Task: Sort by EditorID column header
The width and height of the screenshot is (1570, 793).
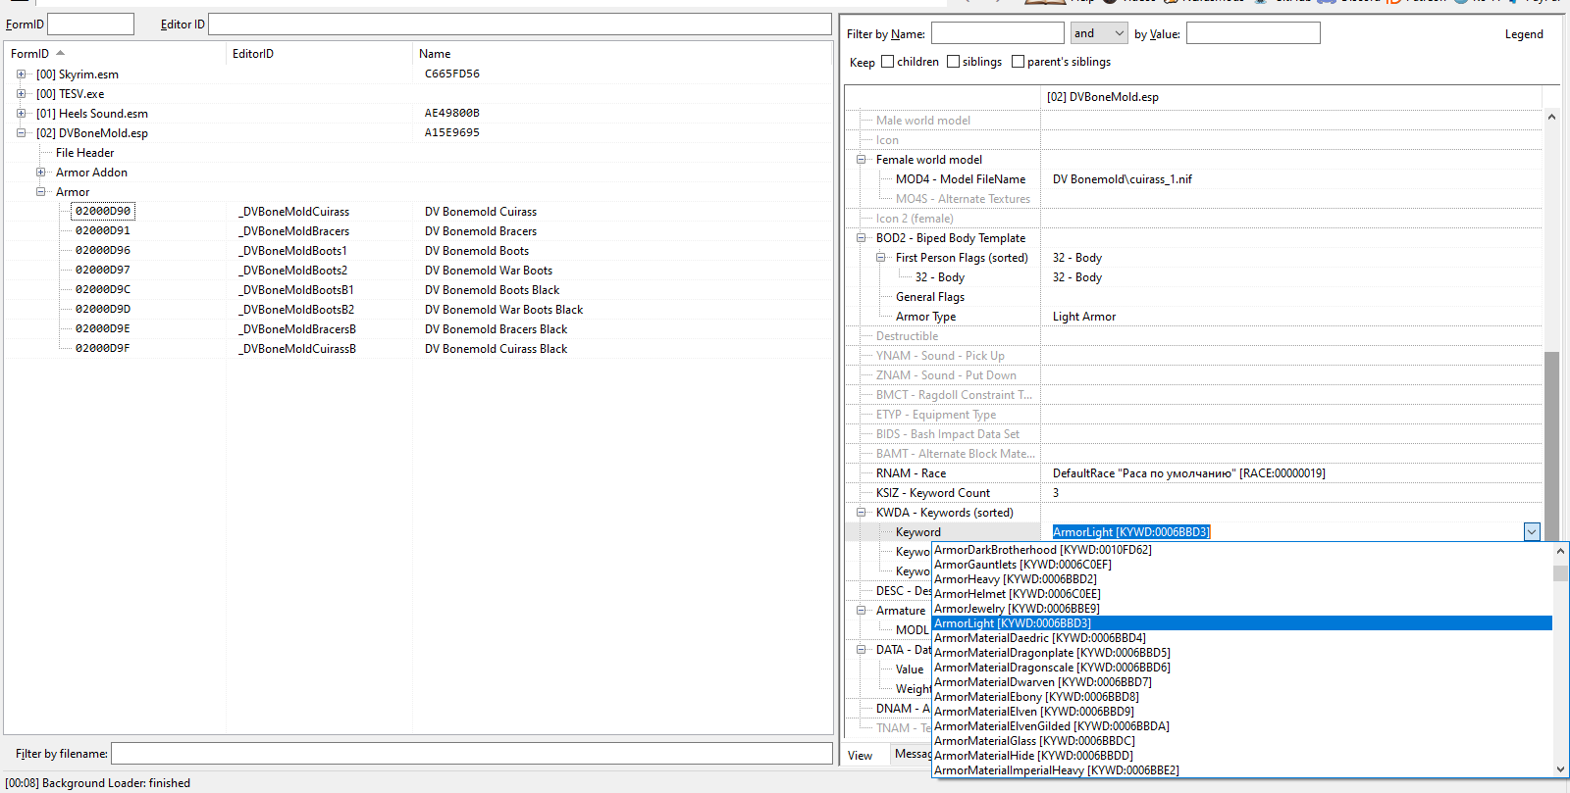Action: coord(319,54)
